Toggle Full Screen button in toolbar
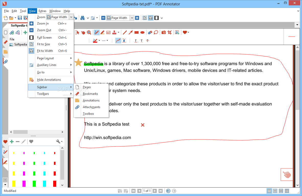 tap(156, 18)
